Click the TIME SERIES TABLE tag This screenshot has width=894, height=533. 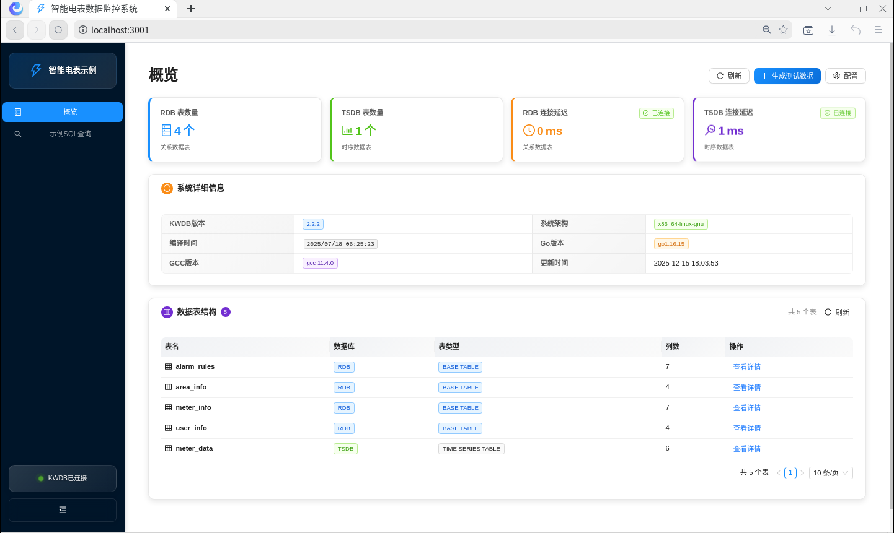click(x=471, y=449)
